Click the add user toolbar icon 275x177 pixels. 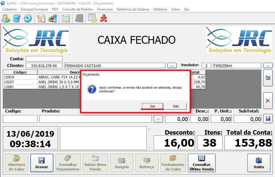pos(6,18)
